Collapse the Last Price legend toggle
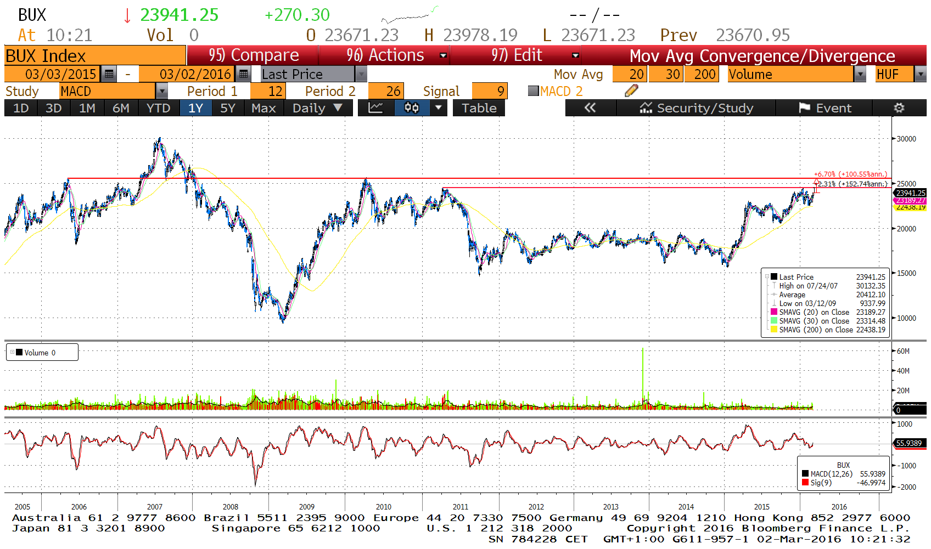Screen dimensions: 931x549 click(x=767, y=277)
